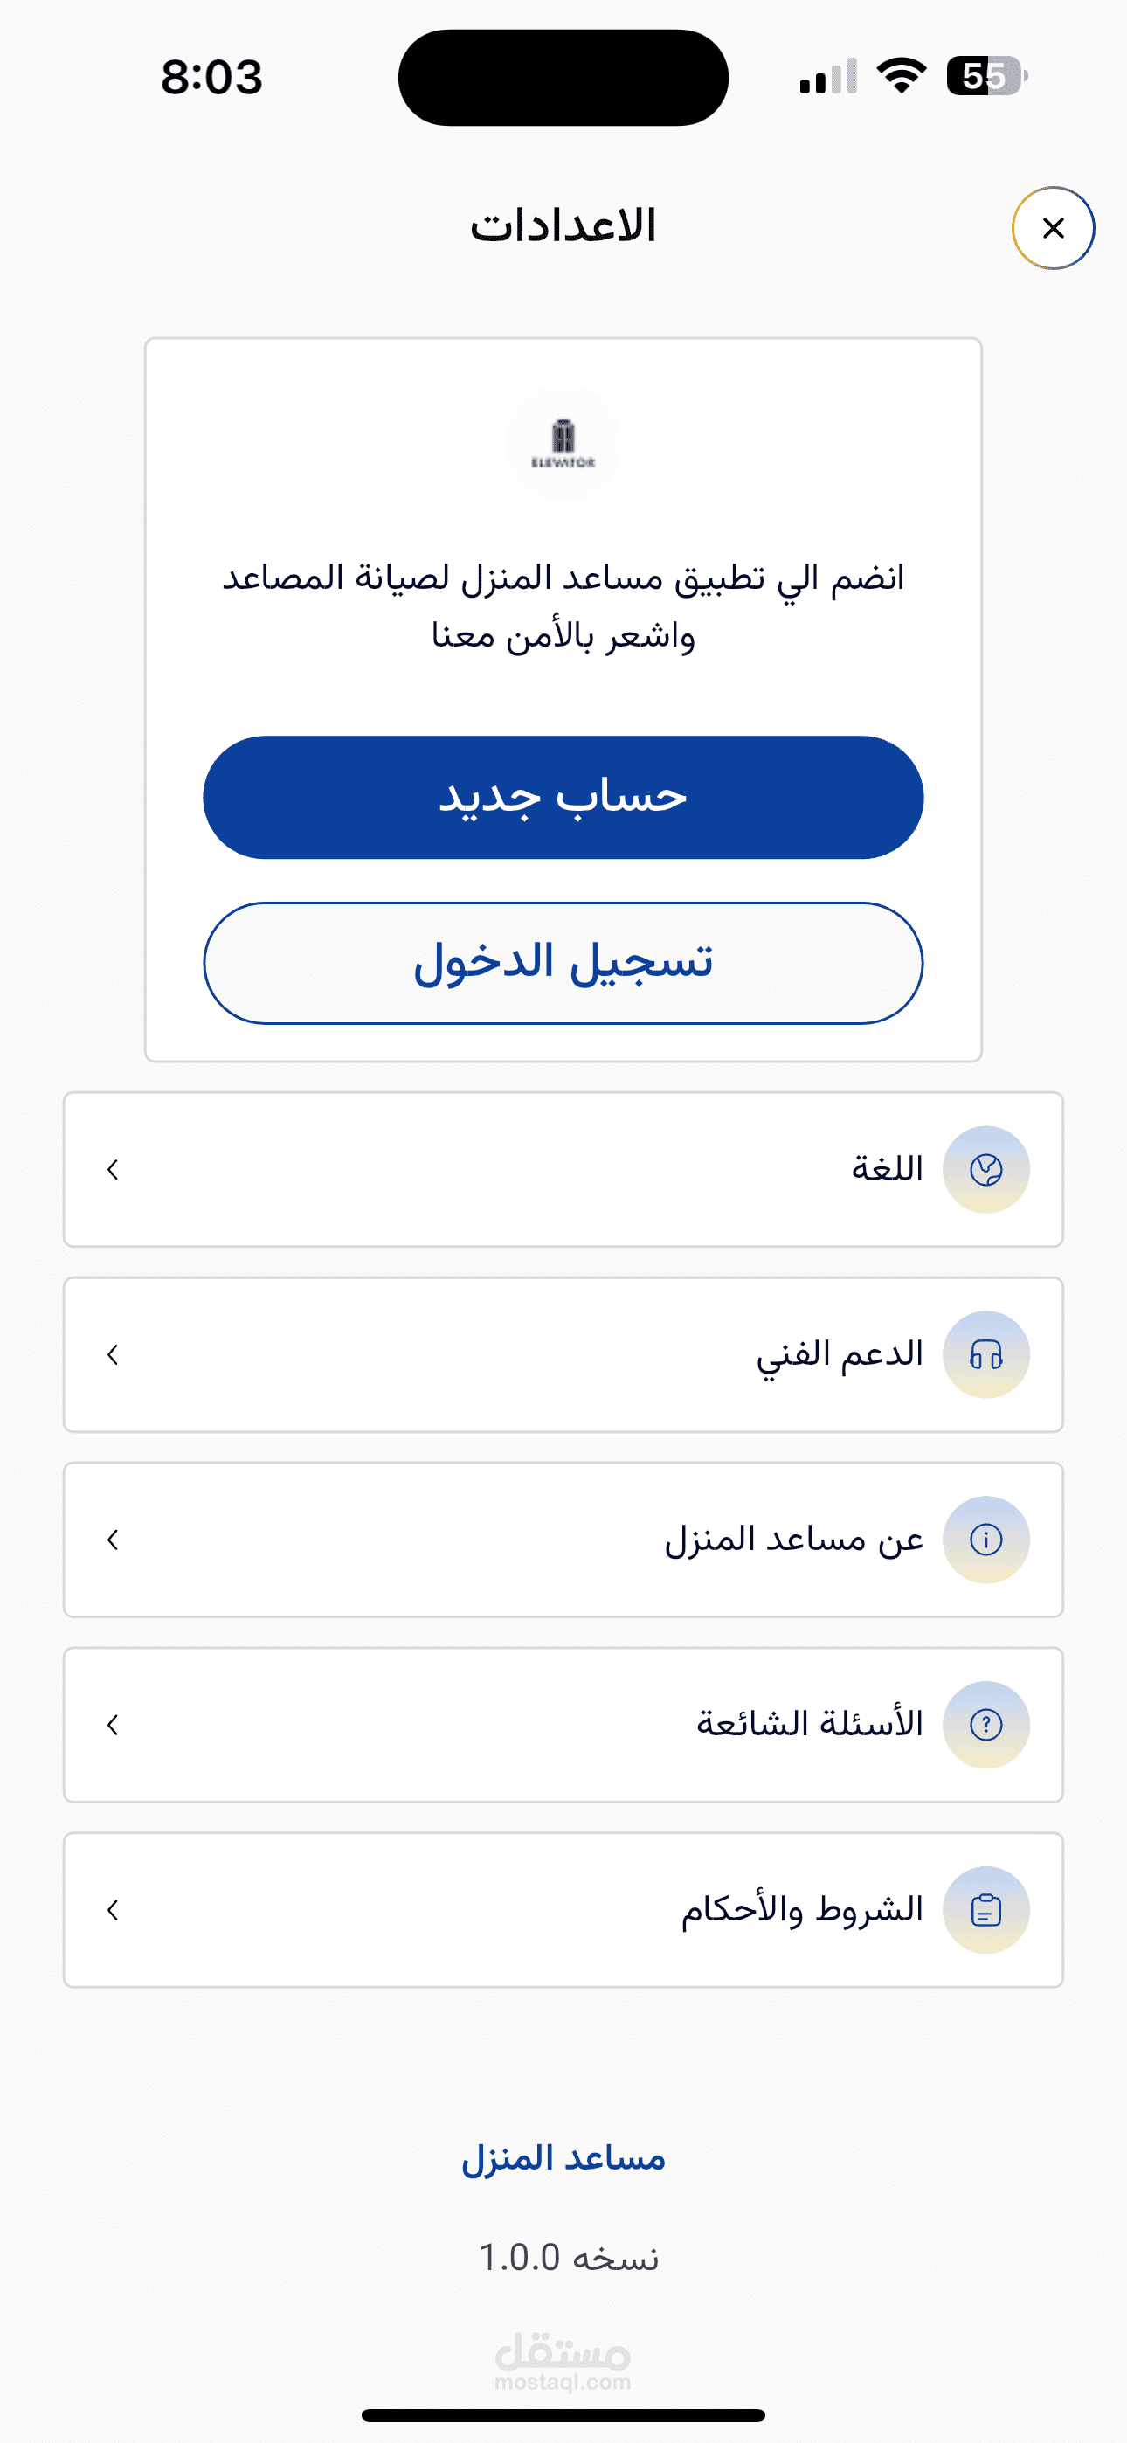Tap the Wi-Fi status bar icon

[902, 76]
